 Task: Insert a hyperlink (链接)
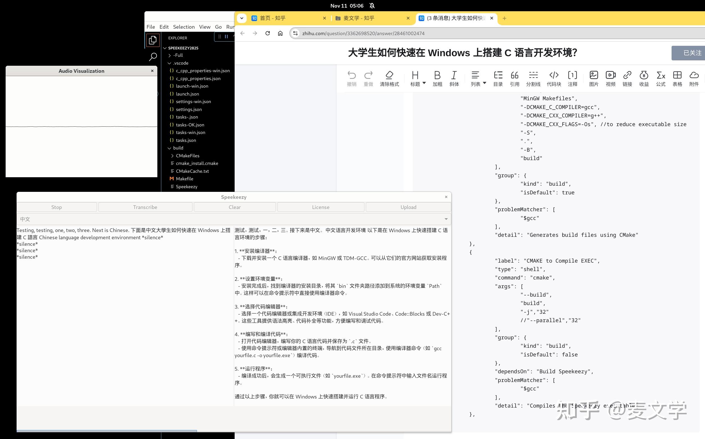tap(627, 78)
